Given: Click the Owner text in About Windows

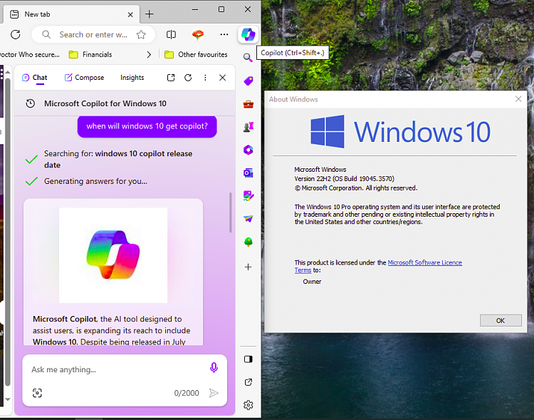Looking at the screenshot, I should click(312, 282).
